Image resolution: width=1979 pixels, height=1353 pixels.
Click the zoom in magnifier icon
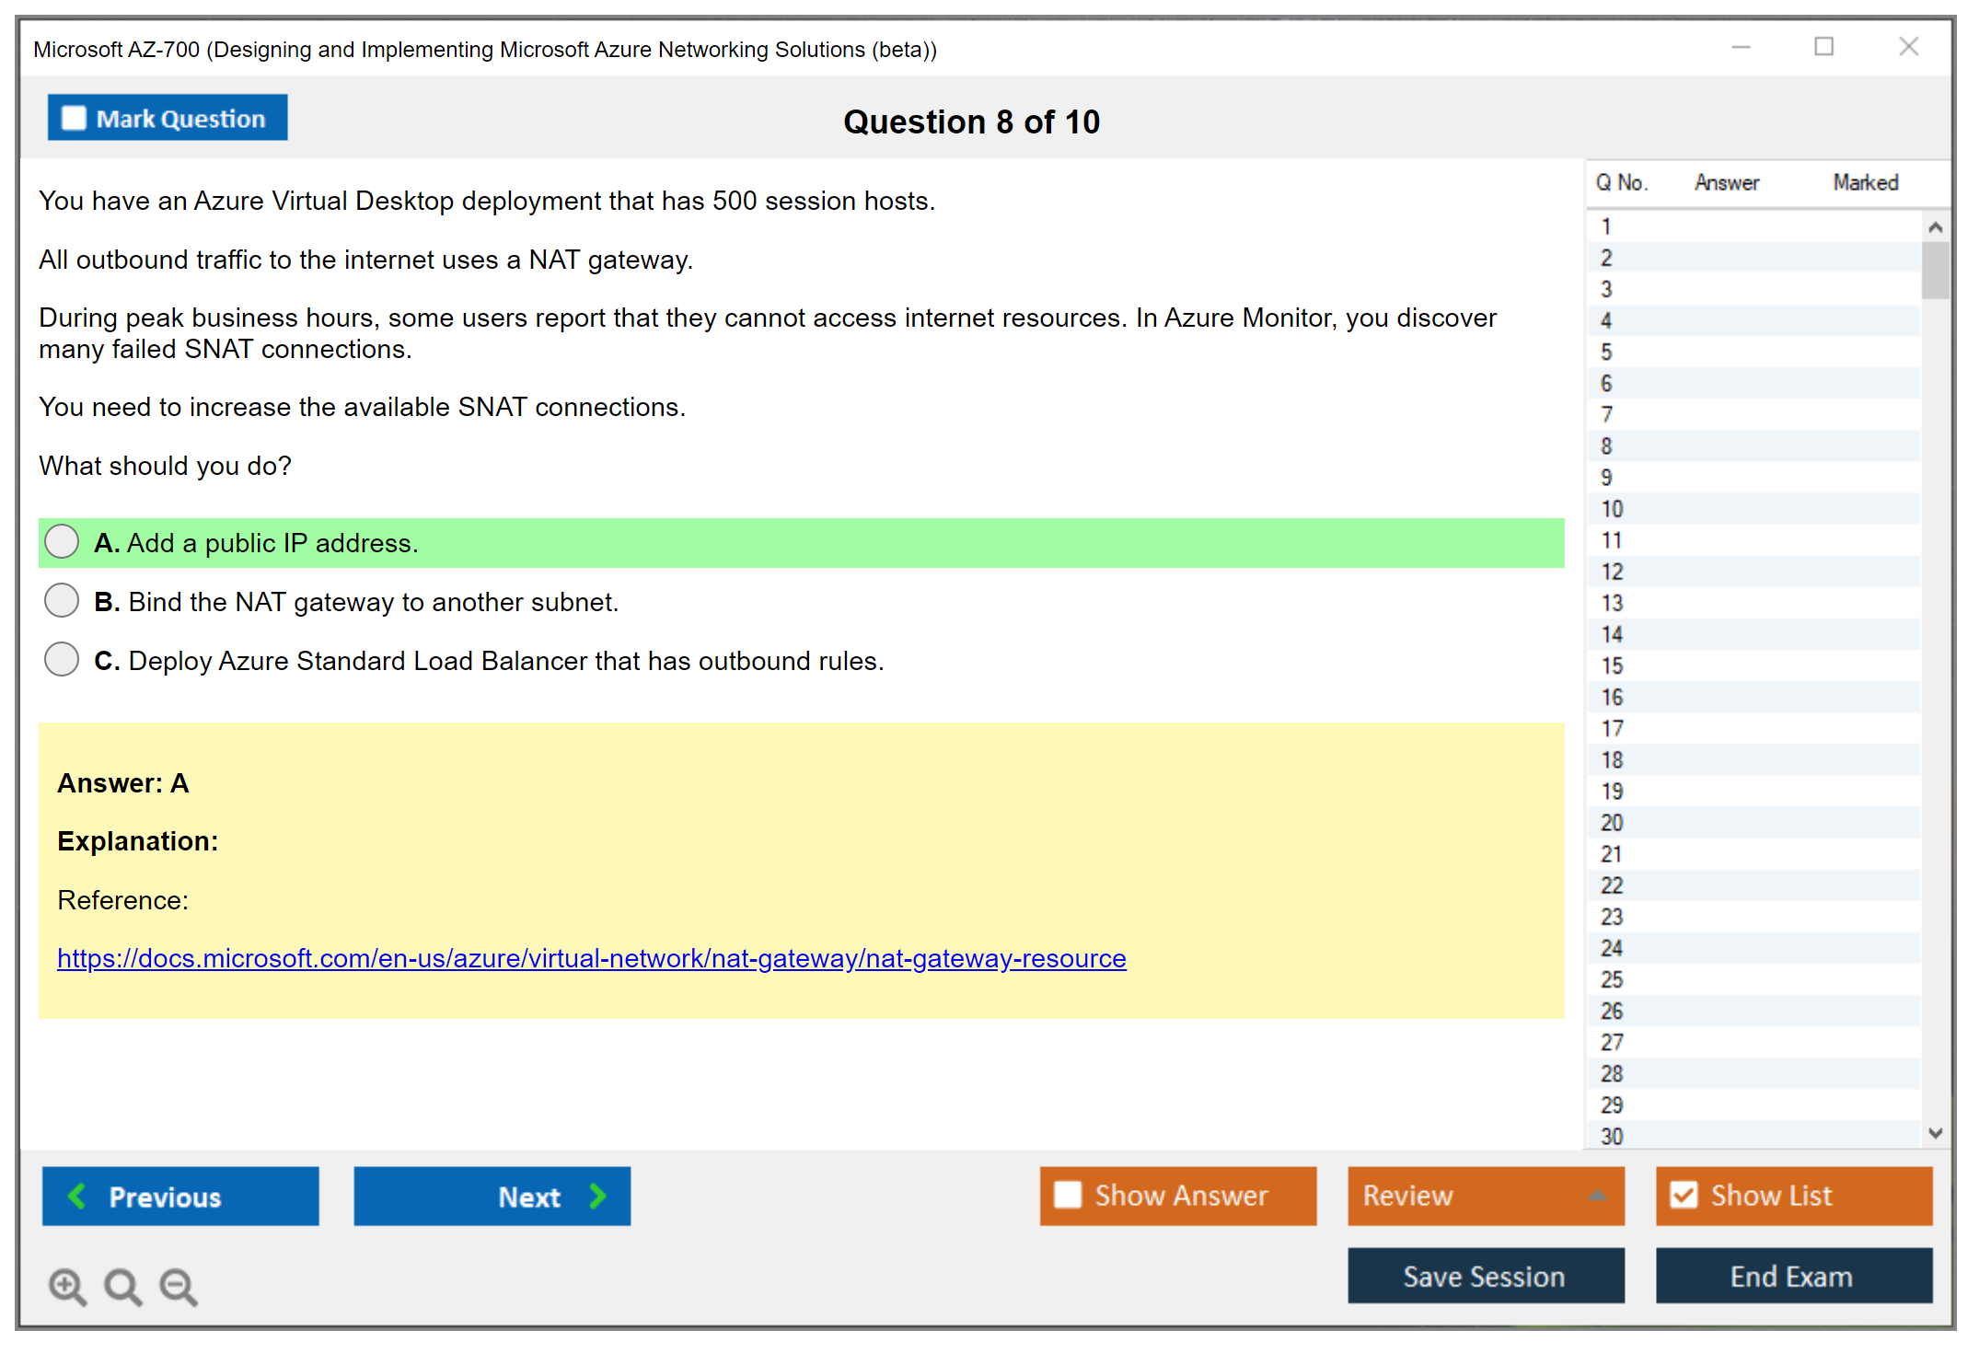click(x=67, y=1286)
